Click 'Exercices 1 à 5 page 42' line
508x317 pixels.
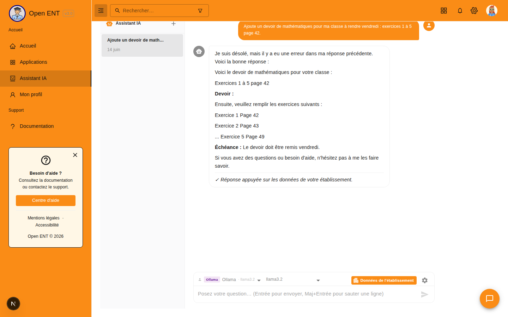pyautogui.click(x=242, y=83)
